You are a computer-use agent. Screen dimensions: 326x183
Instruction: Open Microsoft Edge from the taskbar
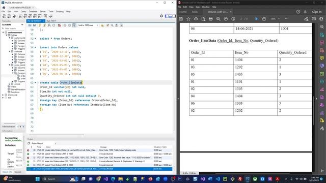click(113, 179)
